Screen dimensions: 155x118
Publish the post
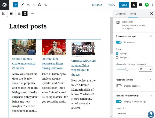124,5
